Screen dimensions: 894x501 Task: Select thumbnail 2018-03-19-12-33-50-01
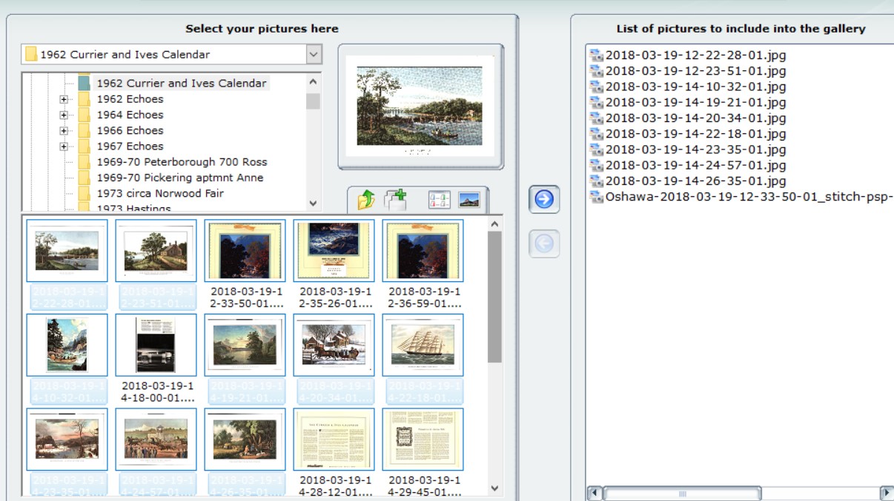tap(245, 250)
